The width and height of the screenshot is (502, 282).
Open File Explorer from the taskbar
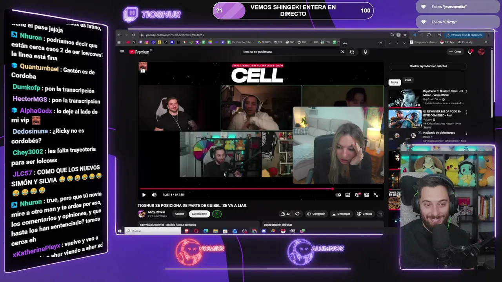[x=215, y=231]
